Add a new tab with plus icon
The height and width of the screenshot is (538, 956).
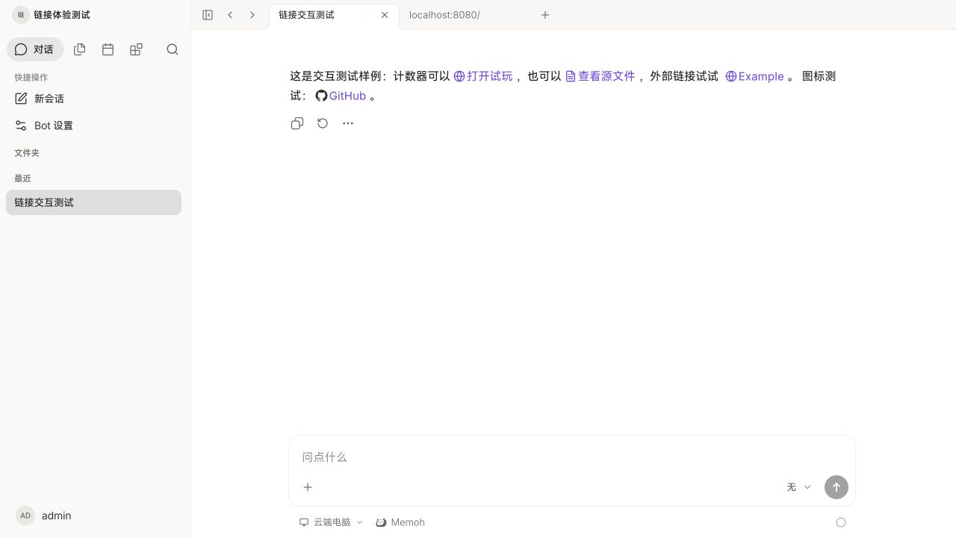coord(545,15)
